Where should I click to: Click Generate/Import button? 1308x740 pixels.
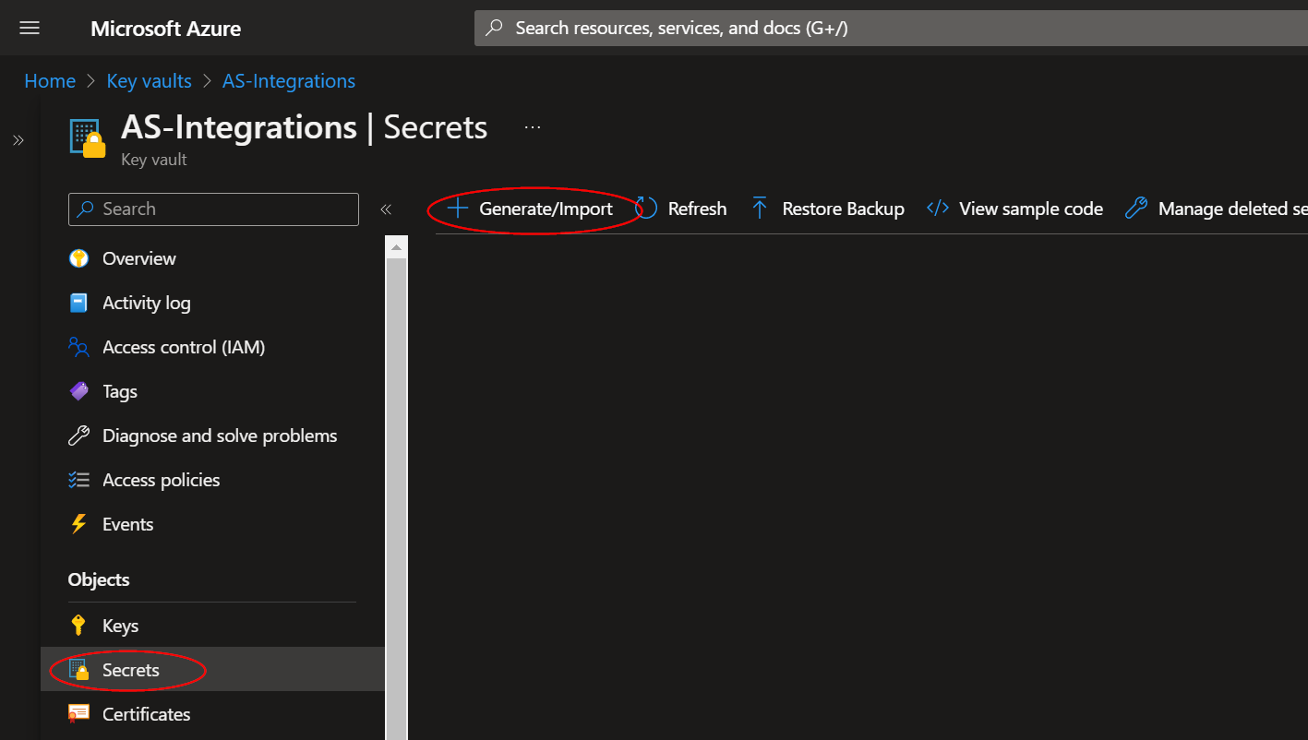click(531, 209)
